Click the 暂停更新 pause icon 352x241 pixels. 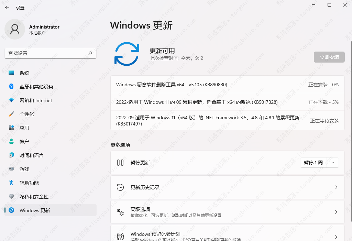click(120, 162)
